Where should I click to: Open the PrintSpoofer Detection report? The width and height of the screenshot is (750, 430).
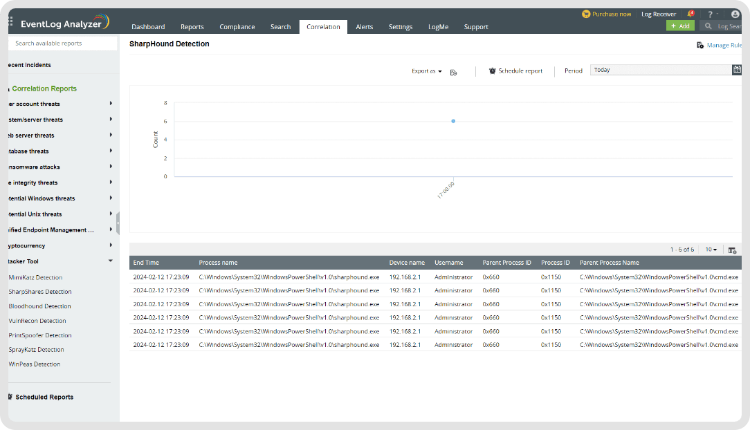pos(40,335)
